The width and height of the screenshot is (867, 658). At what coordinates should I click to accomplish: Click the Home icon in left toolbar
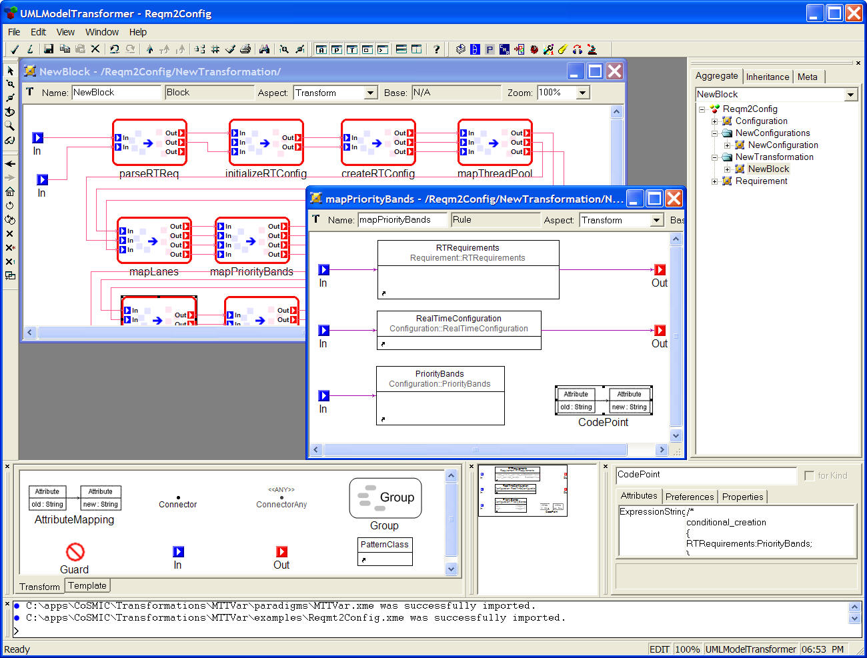pos(10,191)
